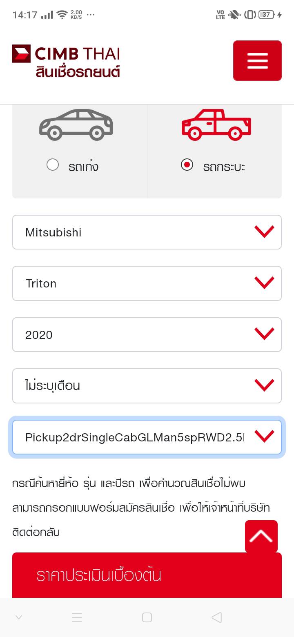Image resolution: width=294 pixels, height=637 pixels.
Task: Tap the red pickup truck icon
Action: point(216,124)
